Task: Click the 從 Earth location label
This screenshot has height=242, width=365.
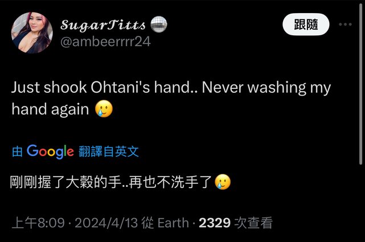Action: click(x=165, y=223)
